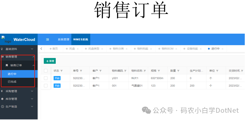Click the 新增 add button

click(x=50, y=61)
